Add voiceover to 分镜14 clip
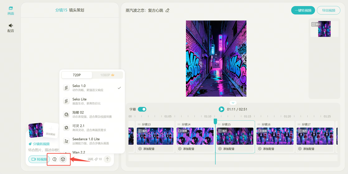The image size is (348, 174). (x=187, y=149)
